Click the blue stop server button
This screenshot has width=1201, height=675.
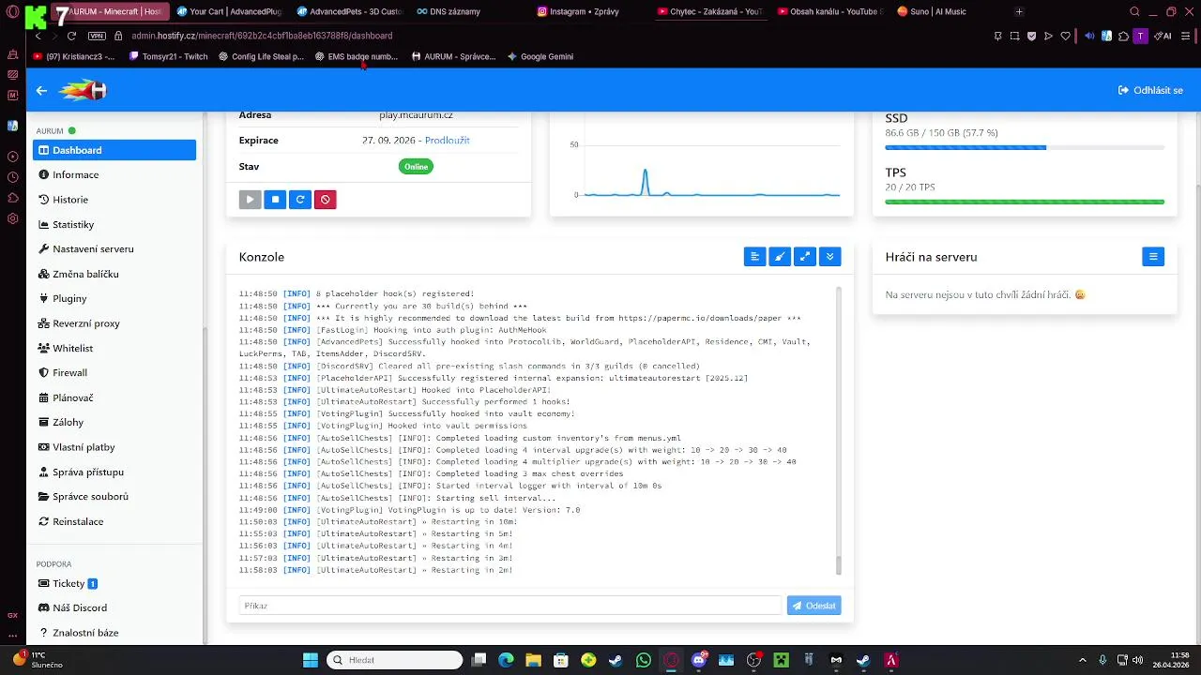[275, 200]
